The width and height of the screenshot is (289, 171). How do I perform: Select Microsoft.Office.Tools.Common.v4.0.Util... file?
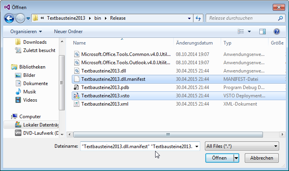click(126, 54)
